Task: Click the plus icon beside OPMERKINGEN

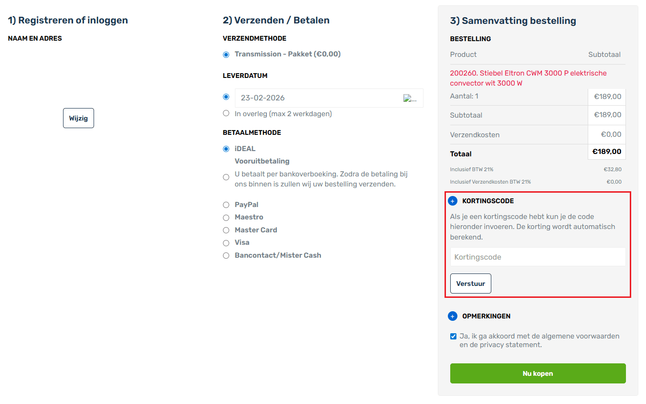Action: coord(452,316)
